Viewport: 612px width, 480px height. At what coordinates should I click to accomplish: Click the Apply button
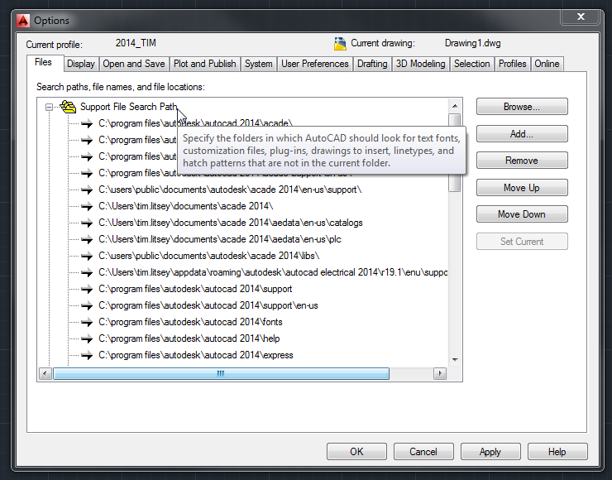[490, 452]
